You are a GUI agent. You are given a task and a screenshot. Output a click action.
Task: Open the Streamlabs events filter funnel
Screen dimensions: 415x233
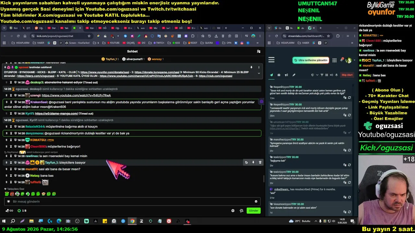(322, 75)
